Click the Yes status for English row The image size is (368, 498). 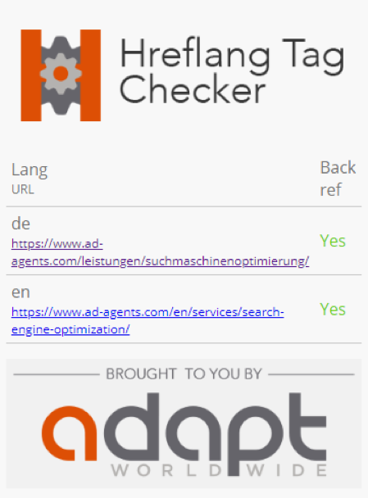pos(333,310)
